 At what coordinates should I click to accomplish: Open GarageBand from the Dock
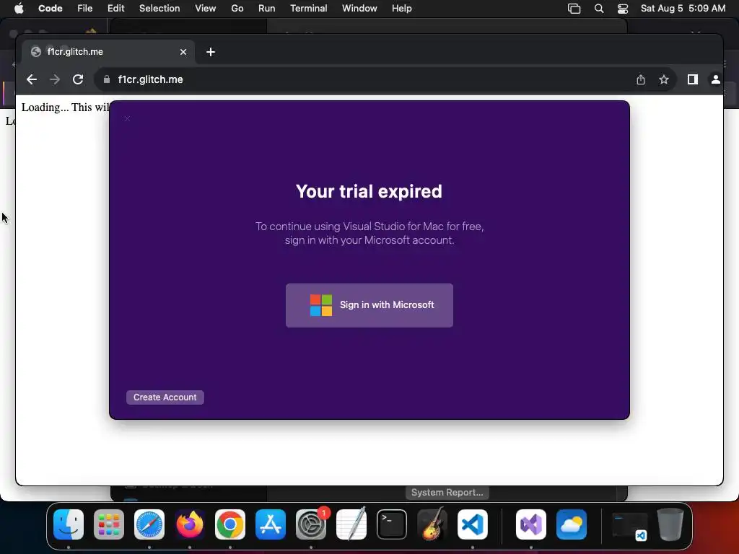(x=432, y=524)
